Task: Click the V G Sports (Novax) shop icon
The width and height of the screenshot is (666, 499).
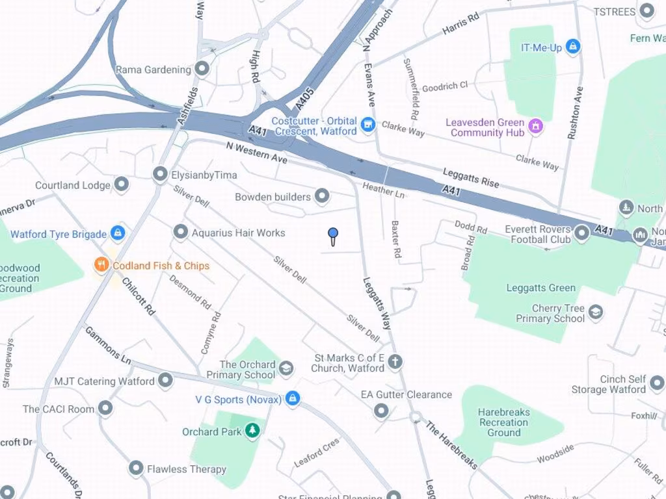Action: [x=292, y=399]
